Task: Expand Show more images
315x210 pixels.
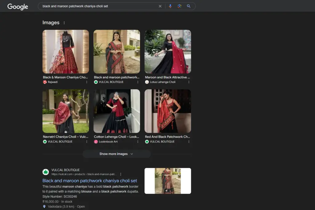Action: coord(117,154)
